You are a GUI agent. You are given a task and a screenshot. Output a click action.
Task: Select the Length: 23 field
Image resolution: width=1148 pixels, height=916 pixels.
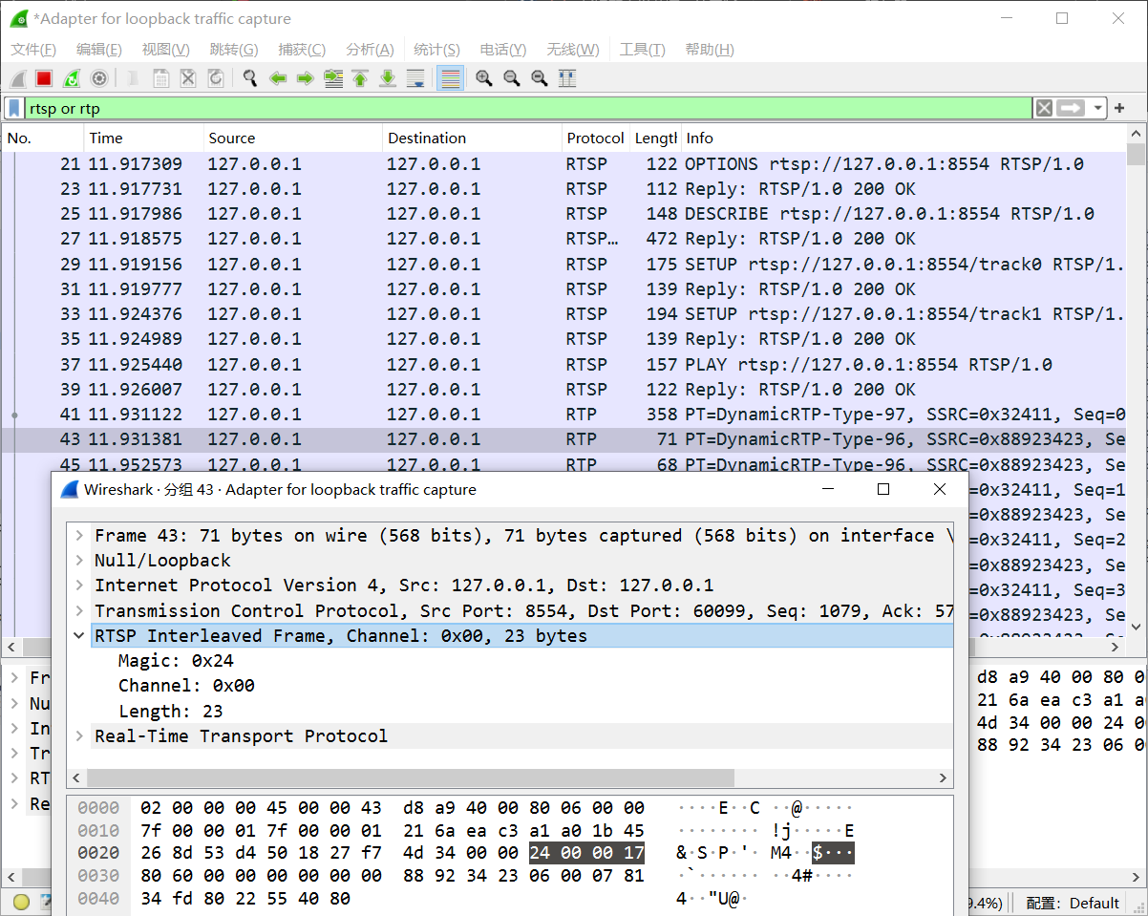(170, 712)
